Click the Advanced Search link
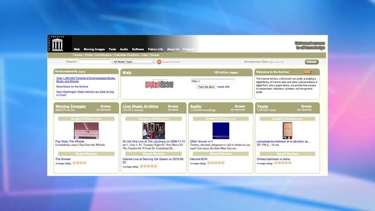The height and width of the screenshot is (211, 375). [171, 62]
